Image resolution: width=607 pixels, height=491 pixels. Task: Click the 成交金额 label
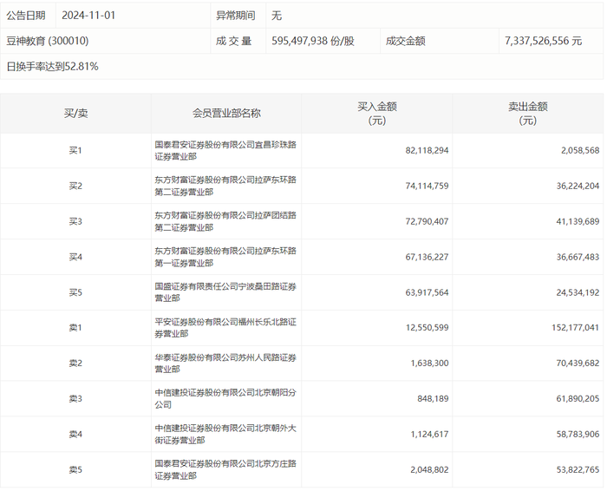[405, 41]
